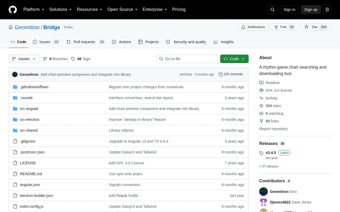Open the green Code dropdown
The image size is (340, 212).
tap(234, 59)
